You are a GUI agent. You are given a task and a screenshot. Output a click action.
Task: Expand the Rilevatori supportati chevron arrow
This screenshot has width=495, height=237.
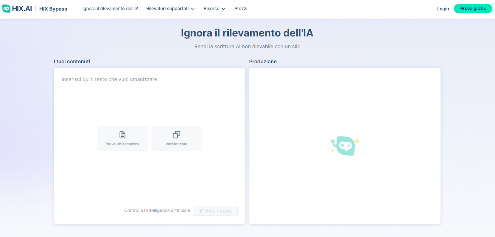point(193,9)
